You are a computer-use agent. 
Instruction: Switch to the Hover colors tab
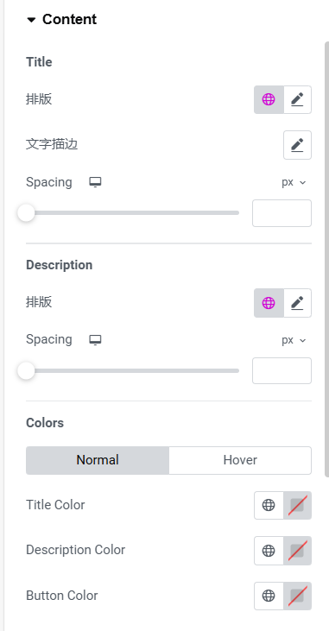[x=240, y=460]
